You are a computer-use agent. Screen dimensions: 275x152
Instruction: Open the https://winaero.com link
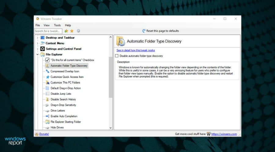(x=224, y=134)
